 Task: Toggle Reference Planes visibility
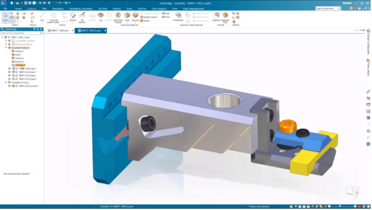pos(10,45)
